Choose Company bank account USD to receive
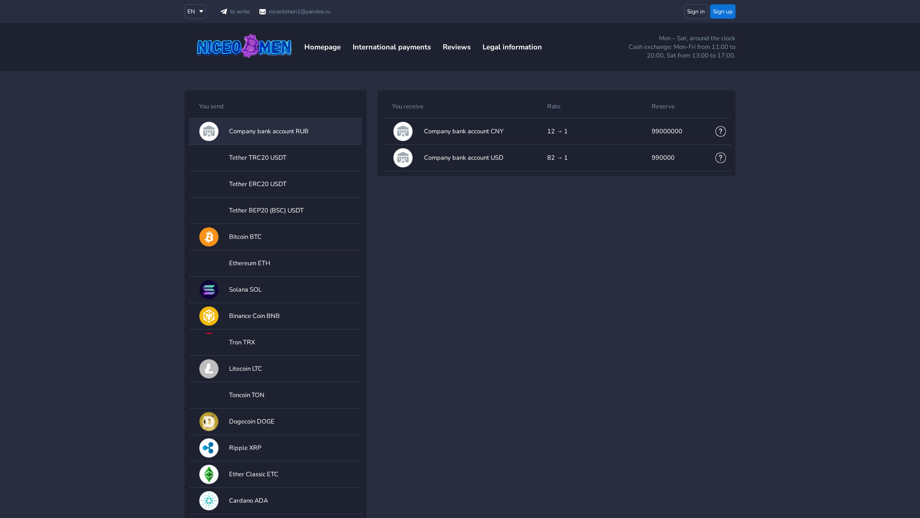The image size is (920, 518). 556,158
